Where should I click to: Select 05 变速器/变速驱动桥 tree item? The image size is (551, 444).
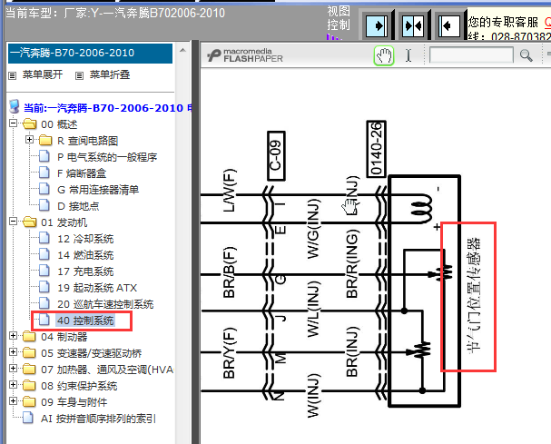coord(92,353)
